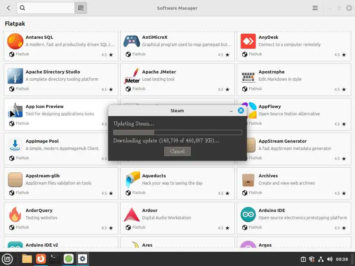Toggle the search-in-description icon button
The image size is (355, 266).
[81, 8]
